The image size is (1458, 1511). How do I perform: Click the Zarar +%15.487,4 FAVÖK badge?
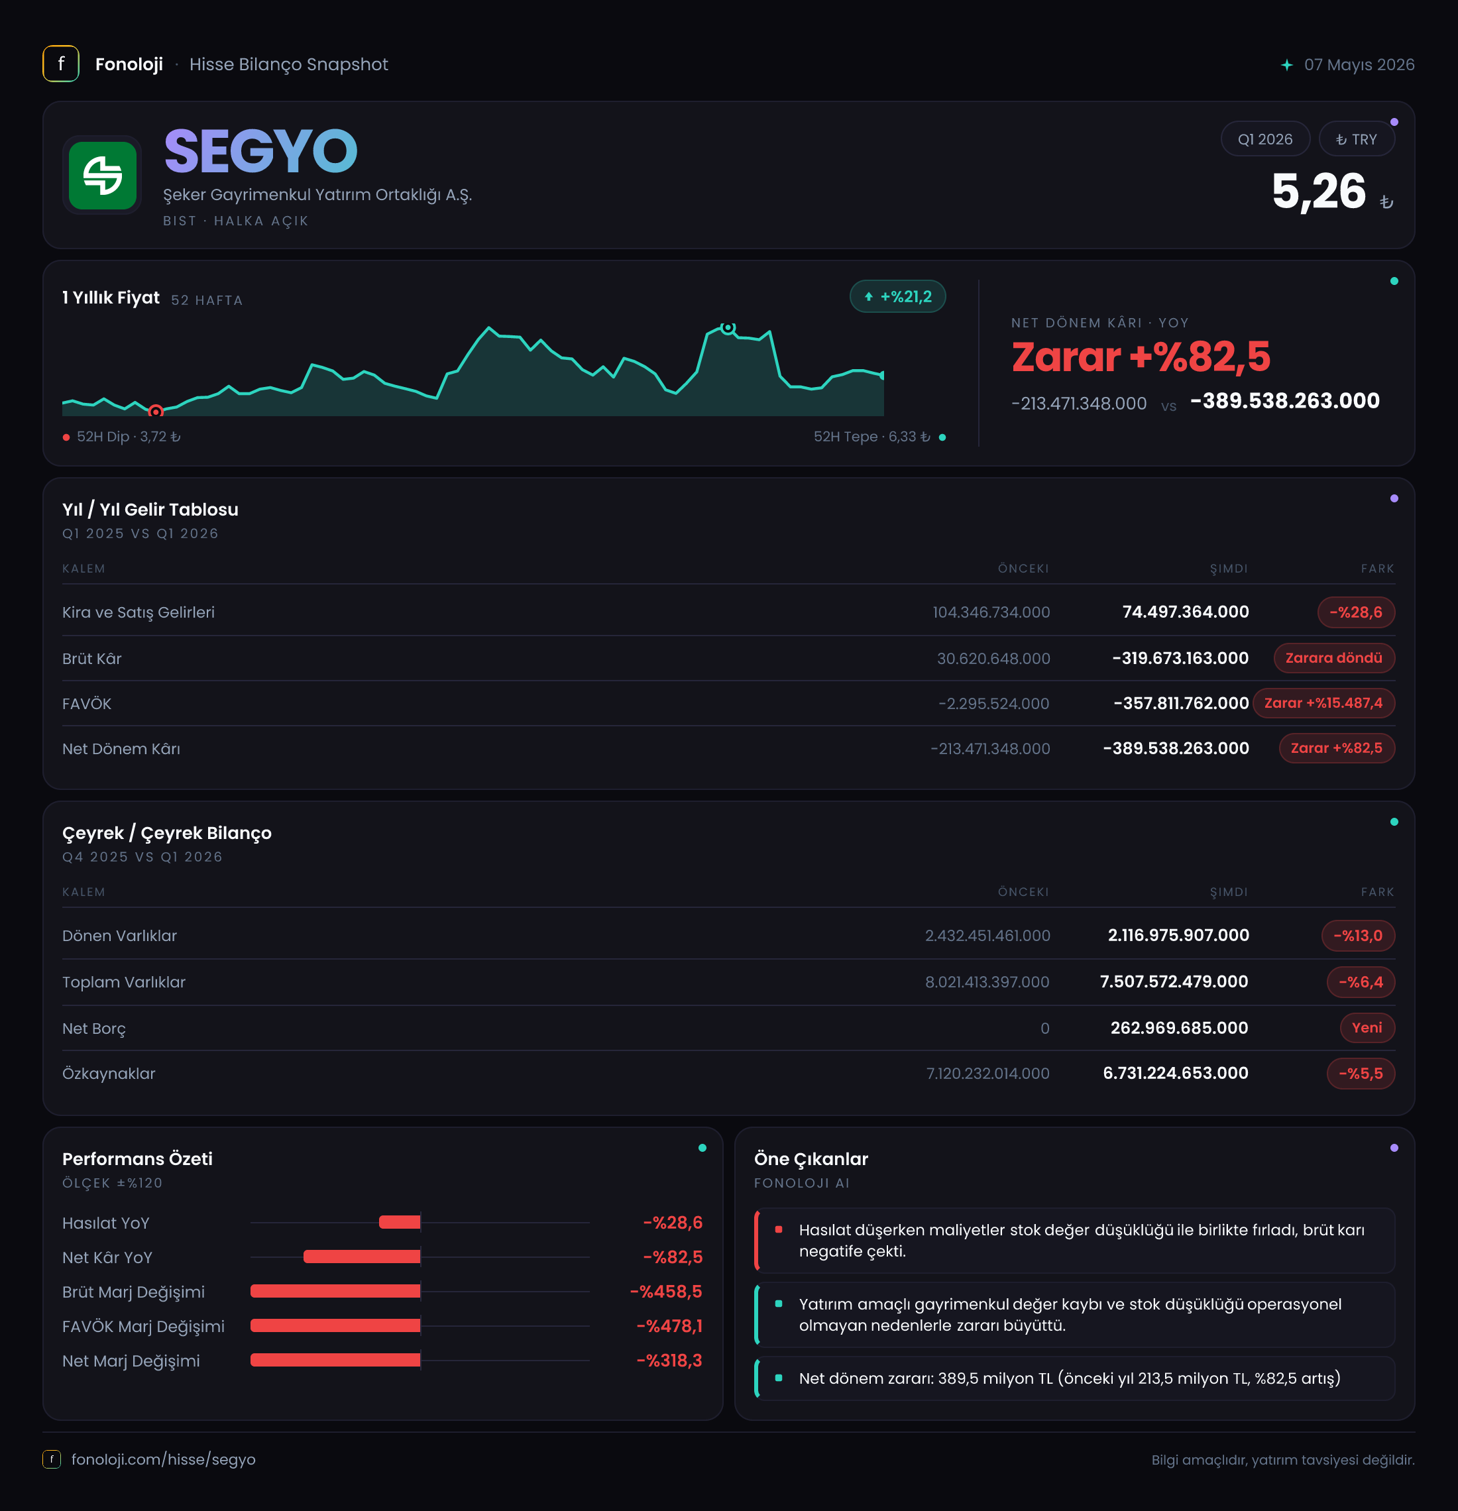[x=1323, y=703]
